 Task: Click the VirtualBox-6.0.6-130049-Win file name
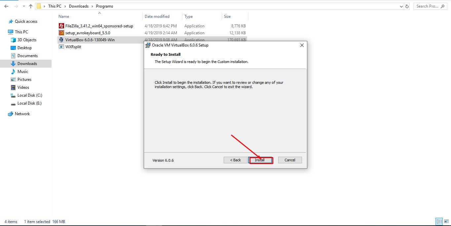(x=90, y=40)
